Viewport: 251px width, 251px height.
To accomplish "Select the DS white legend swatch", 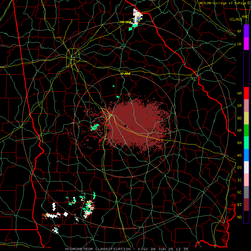I will tap(246, 167).
